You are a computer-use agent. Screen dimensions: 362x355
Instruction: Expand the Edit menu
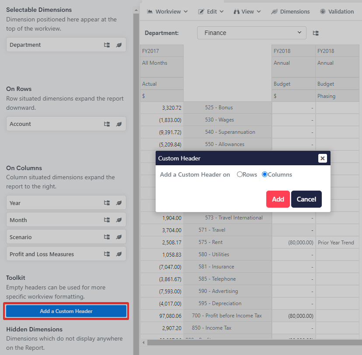211,11
